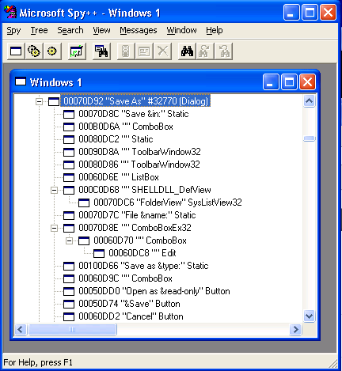The height and width of the screenshot is (371, 342).
Task: Select the "Save as &type:" Static row
Action: 143,266
